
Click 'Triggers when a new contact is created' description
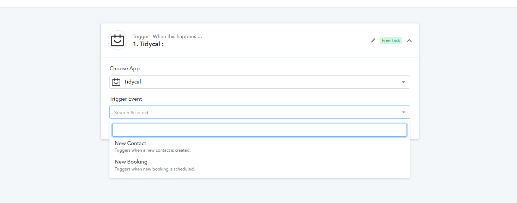point(153,150)
